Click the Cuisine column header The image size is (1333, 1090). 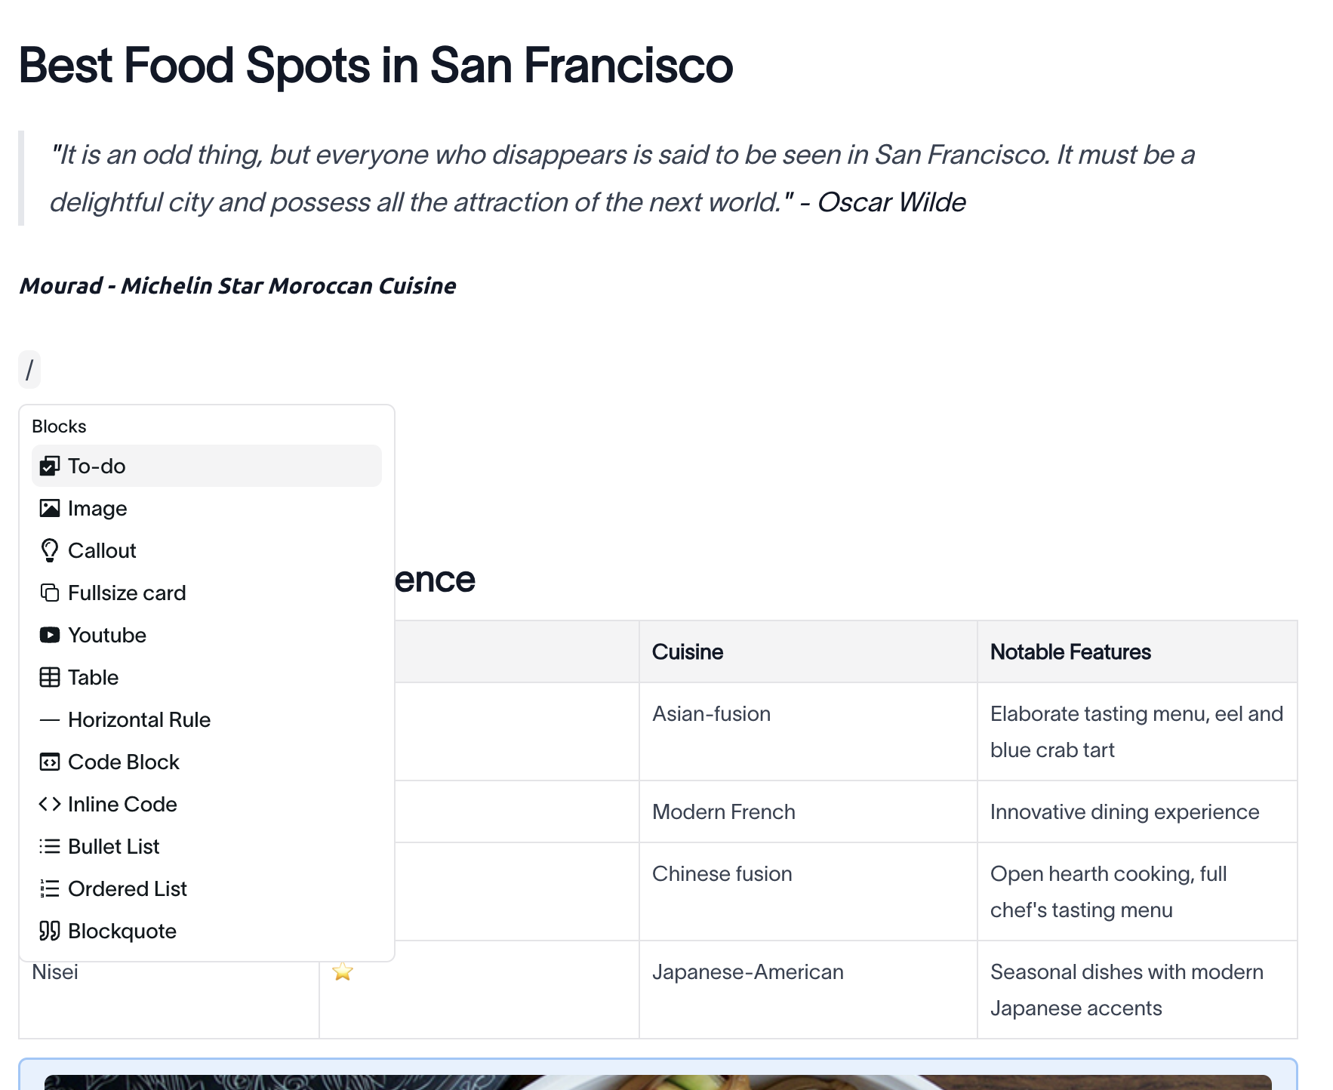(x=687, y=651)
